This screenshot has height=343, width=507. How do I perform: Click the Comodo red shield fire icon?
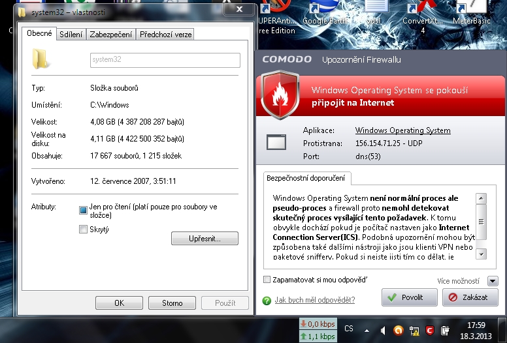pos(280,95)
